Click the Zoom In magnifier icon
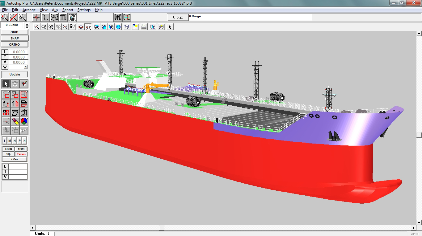 tap(37, 27)
